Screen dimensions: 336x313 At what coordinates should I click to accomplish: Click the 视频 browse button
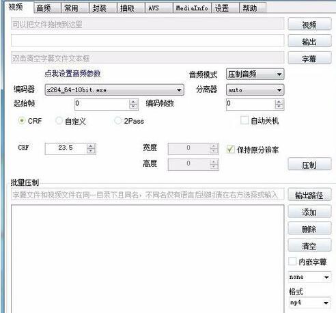309,24
